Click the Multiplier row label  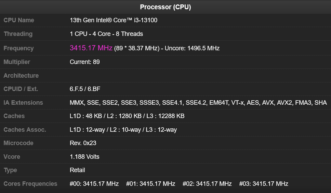pos(17,62)
